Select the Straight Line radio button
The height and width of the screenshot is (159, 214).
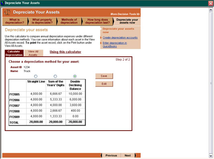36,76
